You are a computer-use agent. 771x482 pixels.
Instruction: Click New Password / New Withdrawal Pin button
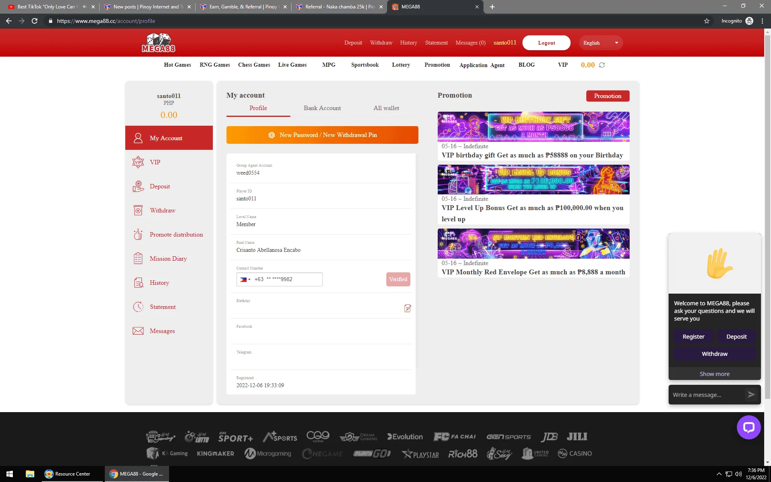322,135
